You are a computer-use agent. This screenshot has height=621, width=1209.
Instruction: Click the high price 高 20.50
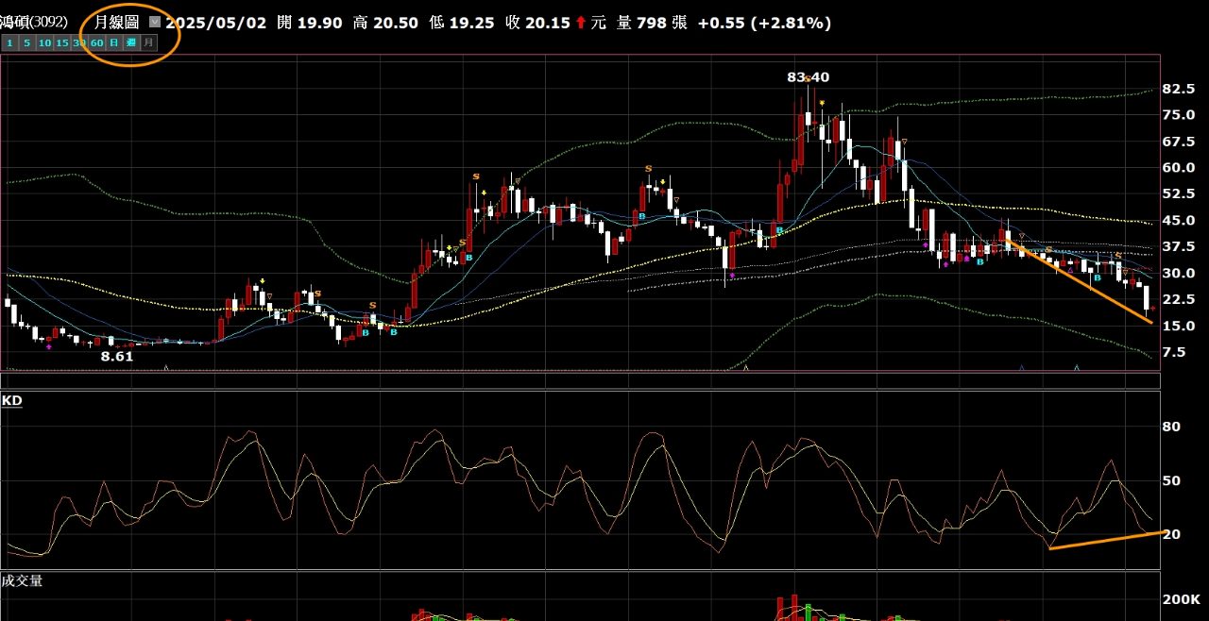pos(385,23)
